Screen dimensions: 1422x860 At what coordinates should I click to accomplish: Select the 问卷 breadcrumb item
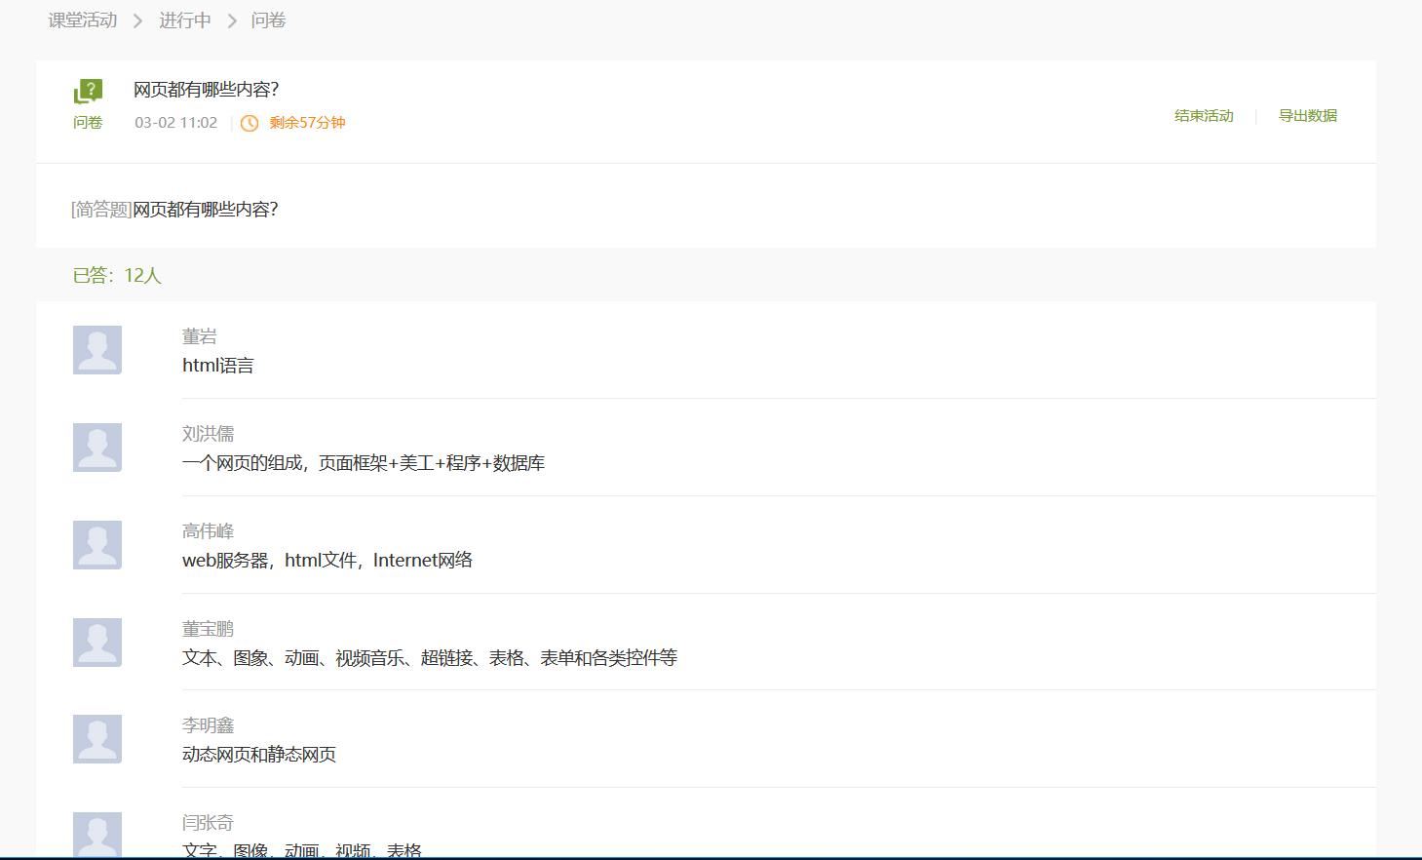pyautogui.click(x=268, y=20)
